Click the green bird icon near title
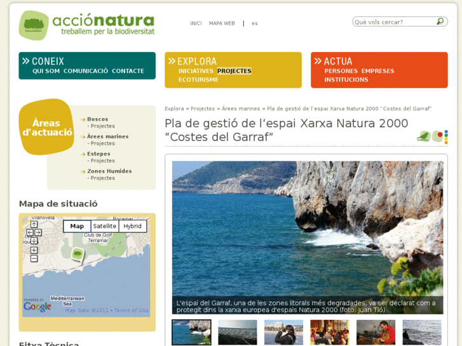 (x=424, y=136)
